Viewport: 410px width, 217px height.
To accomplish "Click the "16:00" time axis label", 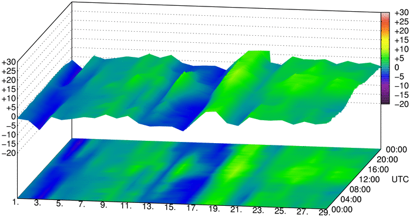I will point(379,169).
